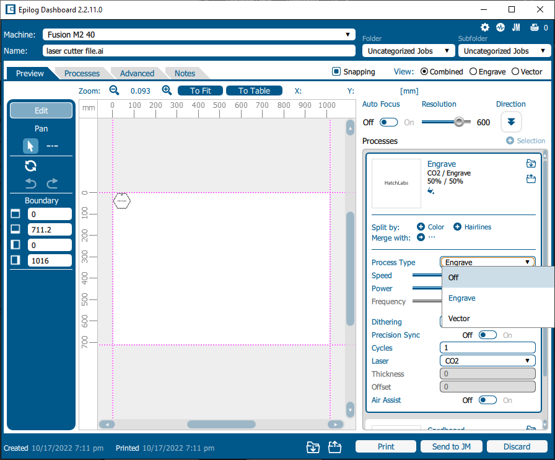Click the plus icon next to Hairlines

[458, 227]
